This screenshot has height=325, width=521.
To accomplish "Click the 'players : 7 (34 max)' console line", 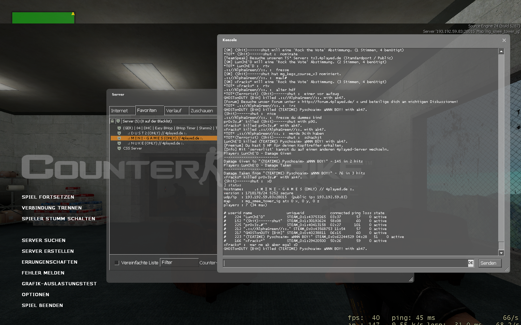I will (x=245, y=205).
